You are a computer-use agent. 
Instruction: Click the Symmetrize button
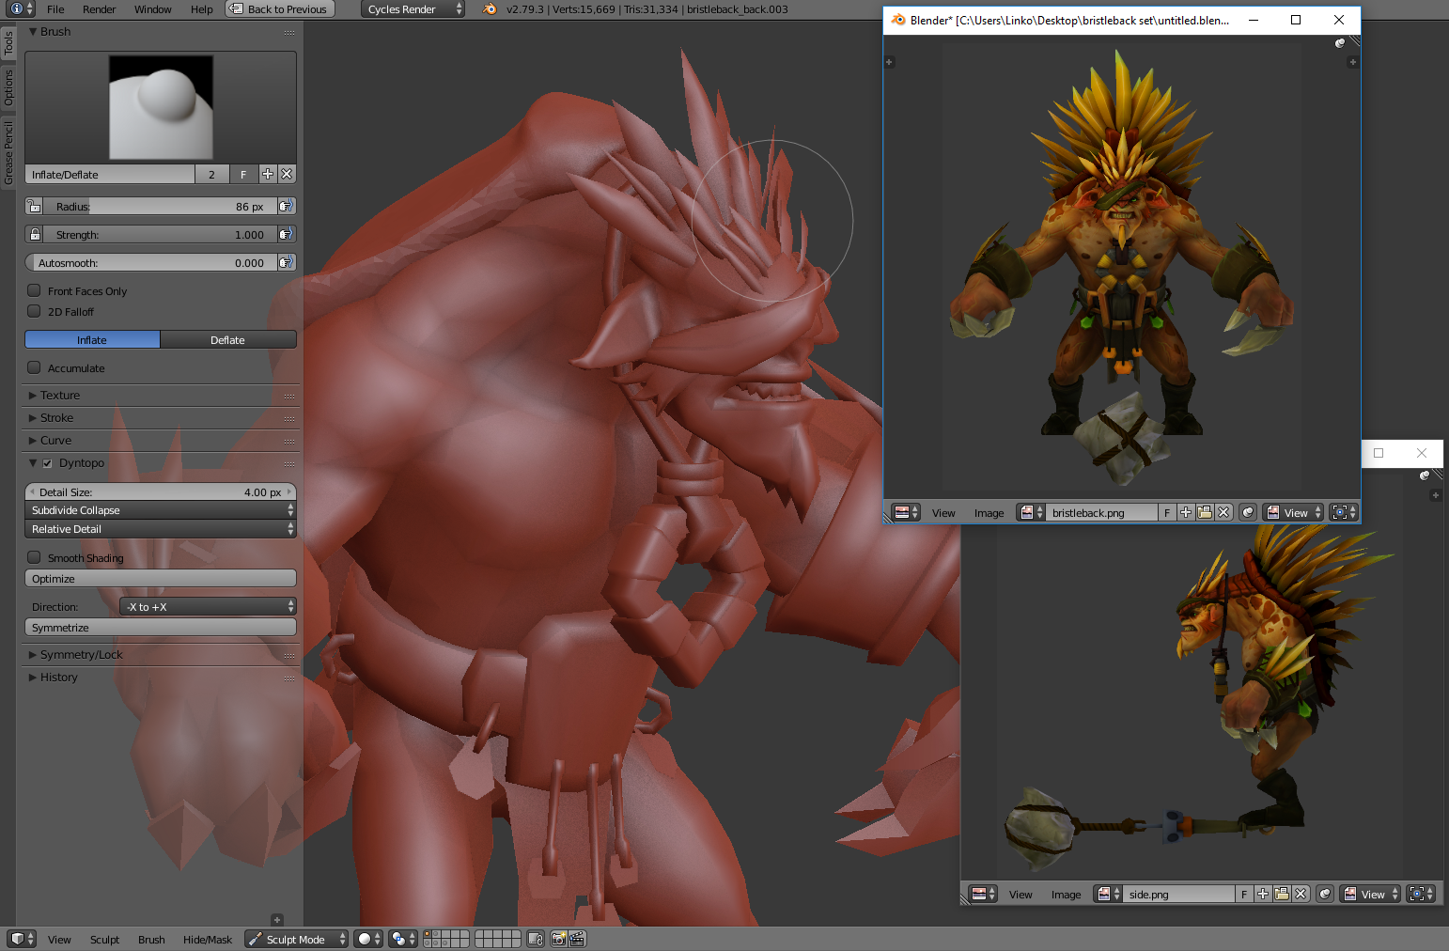tap(161, 627)
